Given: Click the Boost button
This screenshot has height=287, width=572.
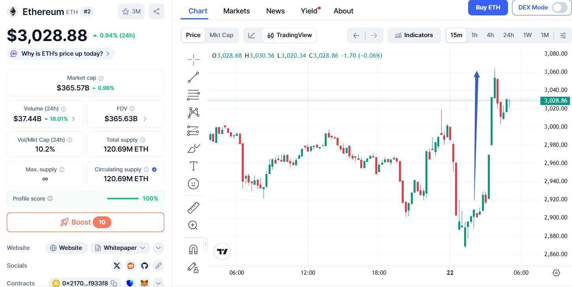Looking at the screenshot, I should pos(85,222).
